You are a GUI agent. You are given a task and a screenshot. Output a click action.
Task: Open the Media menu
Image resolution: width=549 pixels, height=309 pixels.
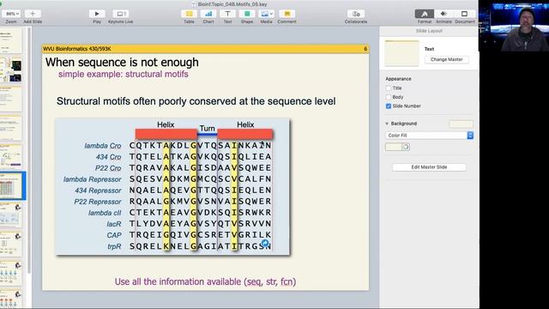click(x=266, y=14)
